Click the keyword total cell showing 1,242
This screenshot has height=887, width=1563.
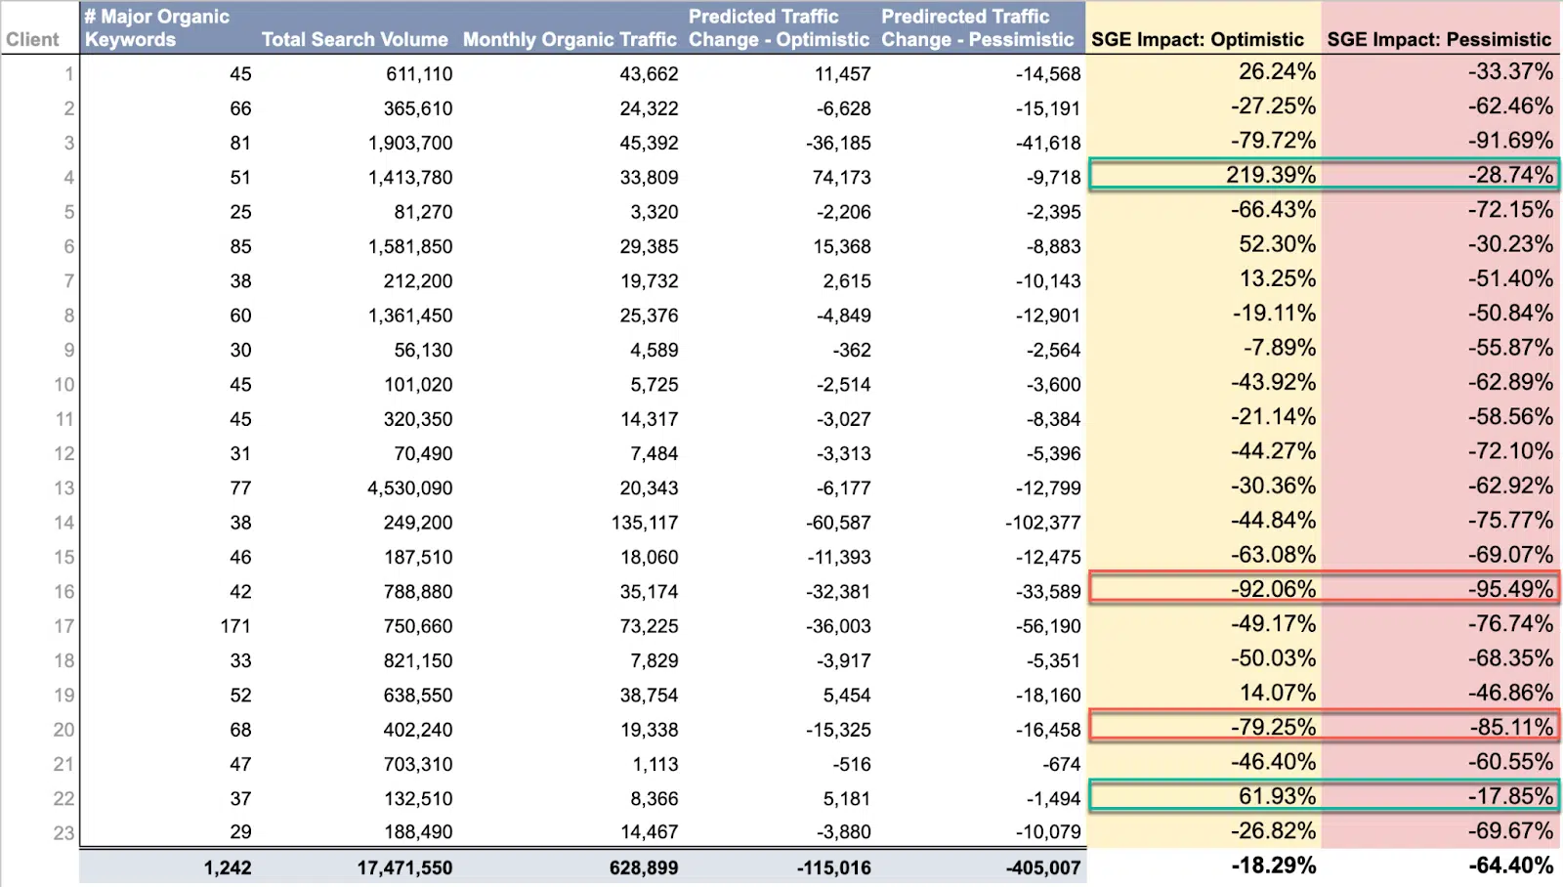click(230, 866)
